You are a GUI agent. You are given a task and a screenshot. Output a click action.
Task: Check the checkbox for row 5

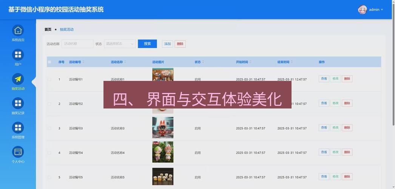[x=49, y=177]
